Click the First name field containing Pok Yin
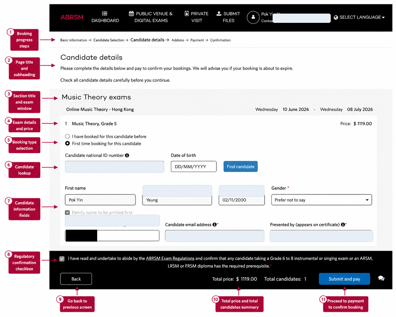The height and width of the screenshot is (317, 396). [x=100, y=200]
